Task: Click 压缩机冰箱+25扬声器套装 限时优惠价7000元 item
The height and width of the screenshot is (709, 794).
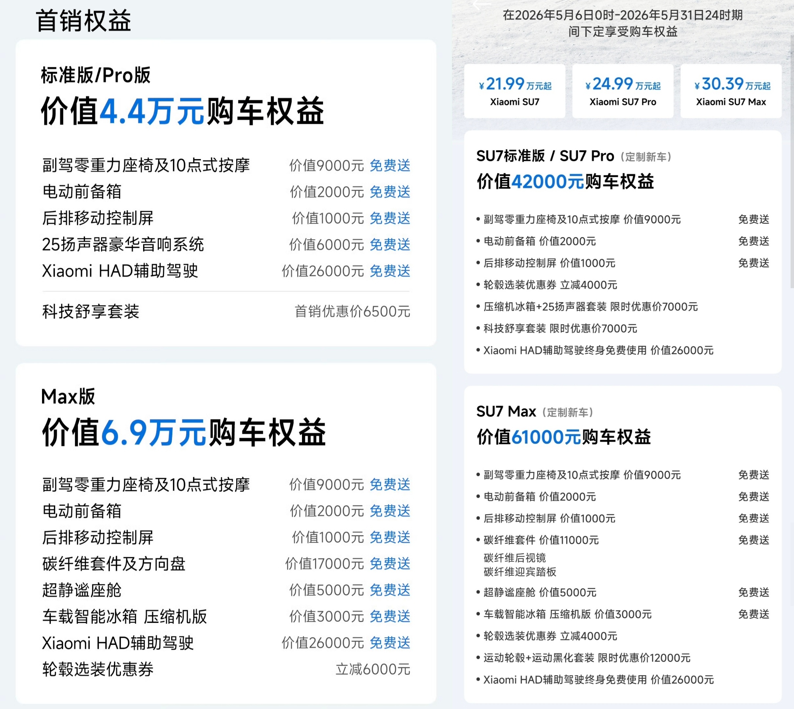Action: [x=590, y=307]
